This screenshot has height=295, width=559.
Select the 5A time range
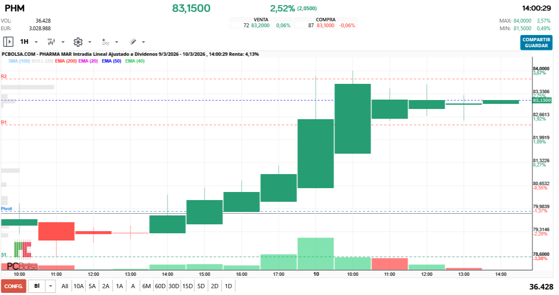(x=92, y=286)
